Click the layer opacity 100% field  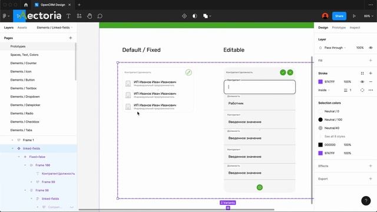[360, 48]
